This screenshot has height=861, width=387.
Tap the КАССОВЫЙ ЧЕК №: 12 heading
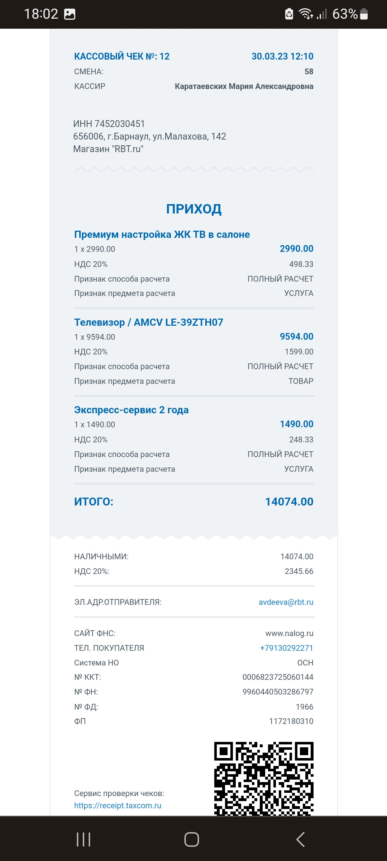122,56
